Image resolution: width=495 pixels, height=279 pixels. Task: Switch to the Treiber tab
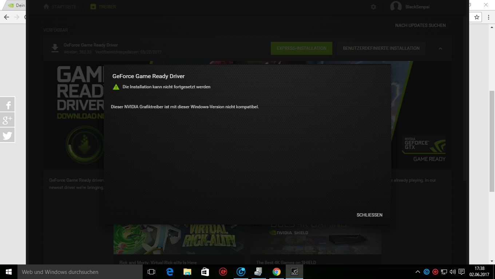pyautogui.click(x=103, y=7)
